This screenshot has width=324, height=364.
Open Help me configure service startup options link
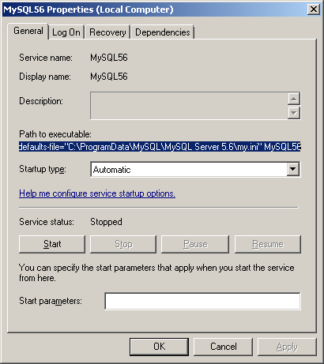(x=97, y=193)
